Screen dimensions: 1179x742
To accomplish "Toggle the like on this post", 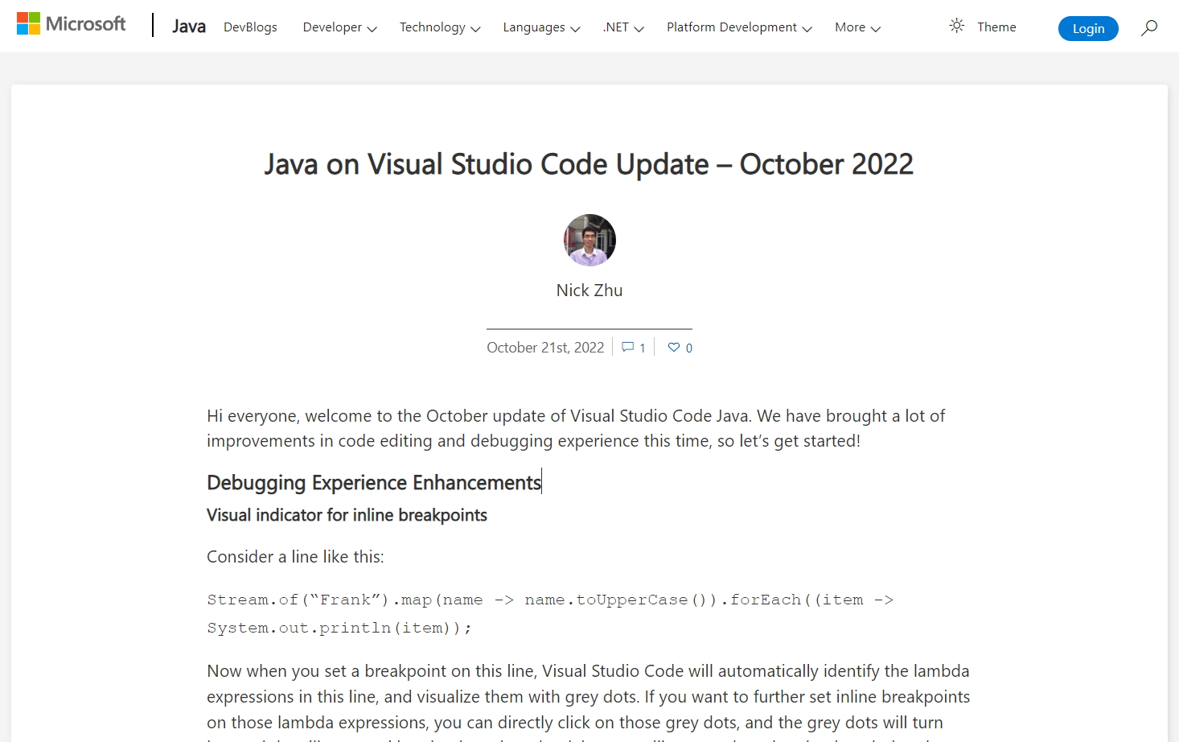I will 679,347.
